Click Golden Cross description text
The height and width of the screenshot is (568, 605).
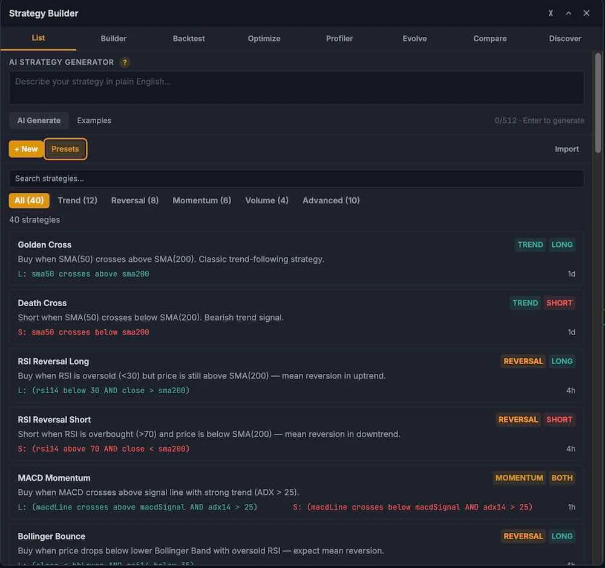[171, 260]
